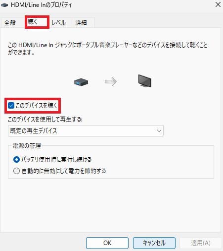Switch to the レベル tab

pos(59,22)
